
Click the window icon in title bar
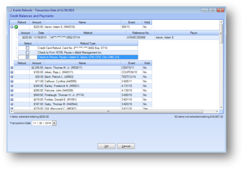(x=10, y=10)
